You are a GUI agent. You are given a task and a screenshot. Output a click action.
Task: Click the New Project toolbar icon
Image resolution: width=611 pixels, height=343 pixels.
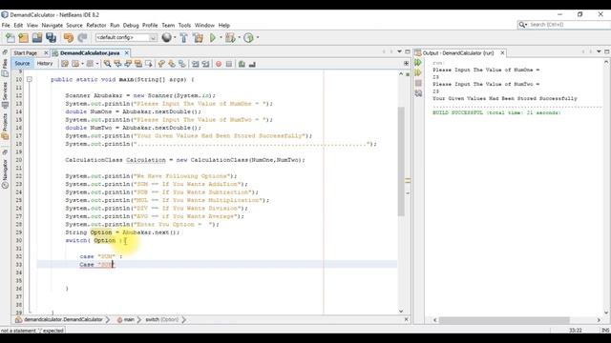point(23,38)
